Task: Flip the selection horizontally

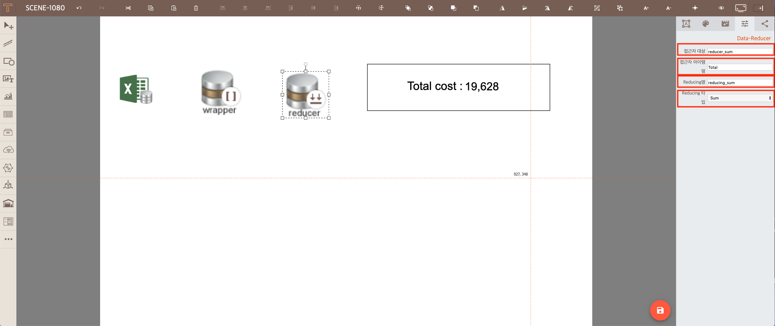Action: coord(502,8)
